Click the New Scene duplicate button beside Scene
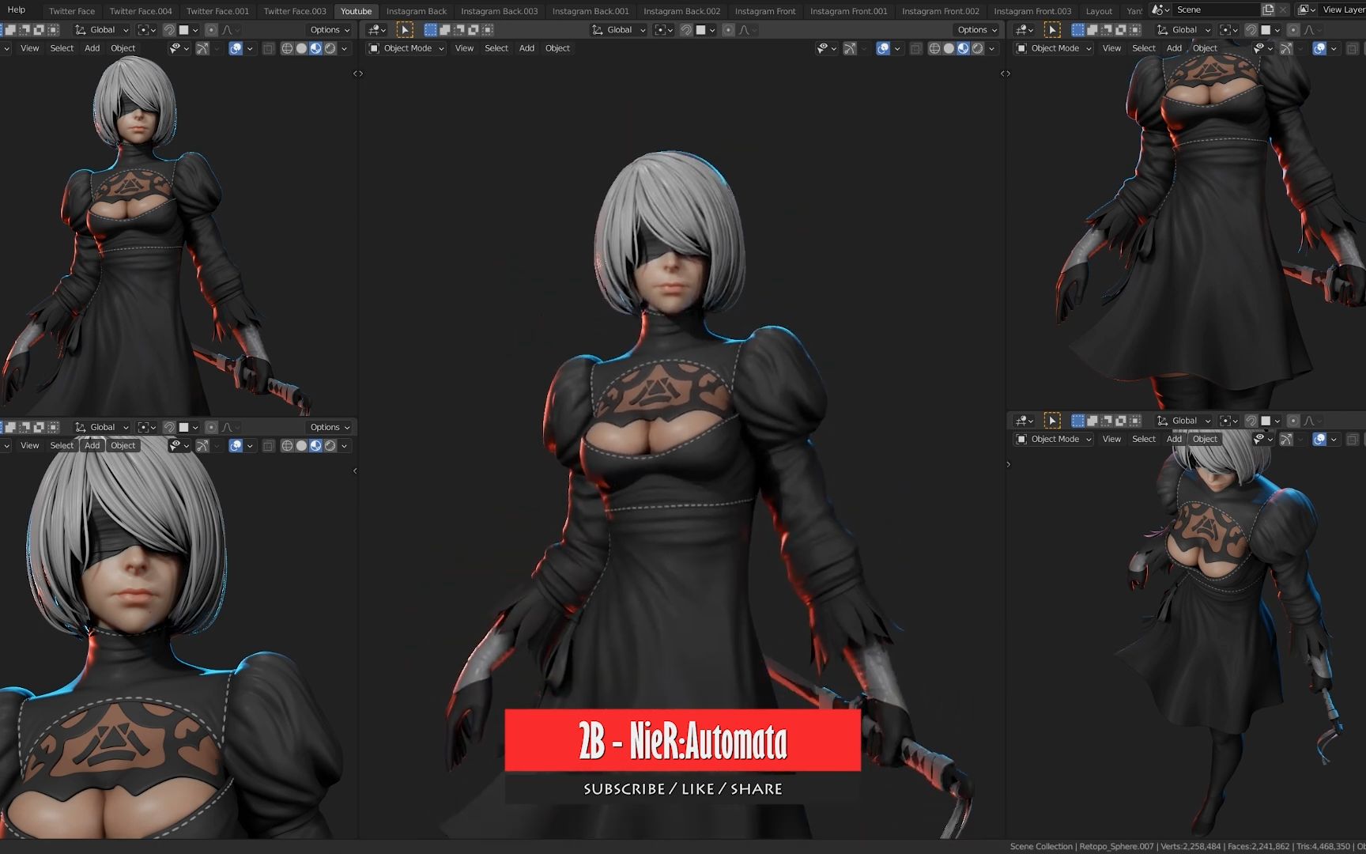This screenshot has height=854, width=1366. pyautogui.click(x=1267, y=9)
